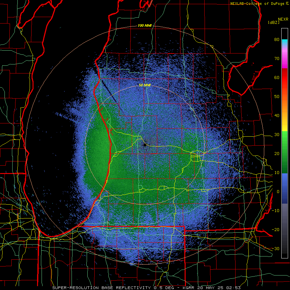
Task: Click the "10" value on the dBZ scale
Action: click(x=277, y=173)
